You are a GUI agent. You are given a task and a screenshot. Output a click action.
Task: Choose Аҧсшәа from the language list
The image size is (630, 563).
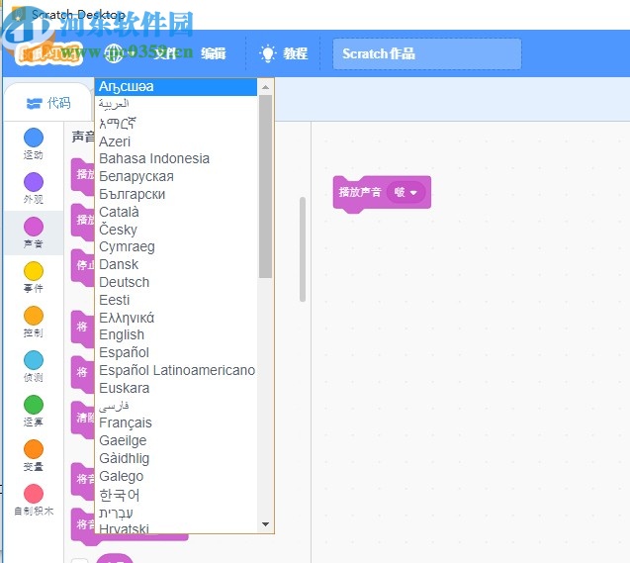176,87
